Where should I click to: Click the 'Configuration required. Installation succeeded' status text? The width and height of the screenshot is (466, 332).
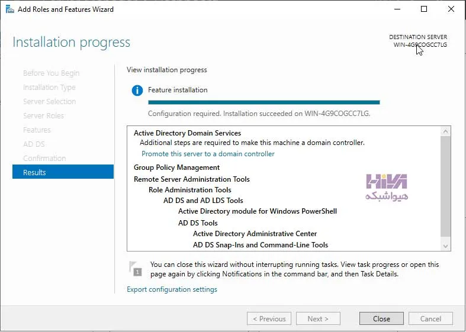tap(259, 114)
